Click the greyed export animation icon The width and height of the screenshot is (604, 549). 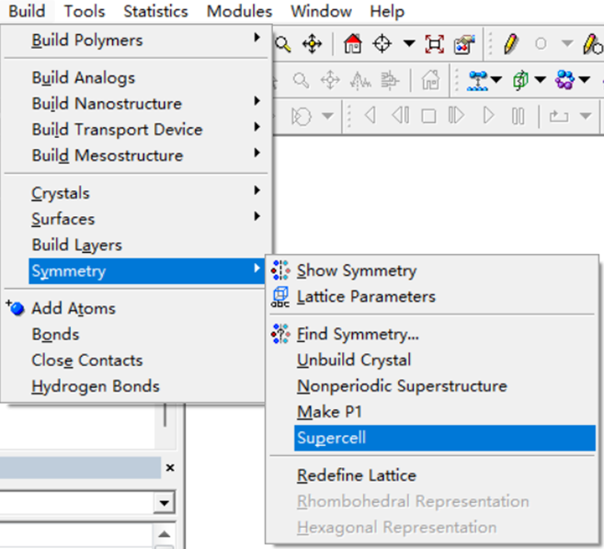559,116
